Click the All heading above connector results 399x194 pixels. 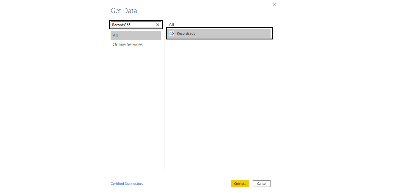click(x=171, y=25)
